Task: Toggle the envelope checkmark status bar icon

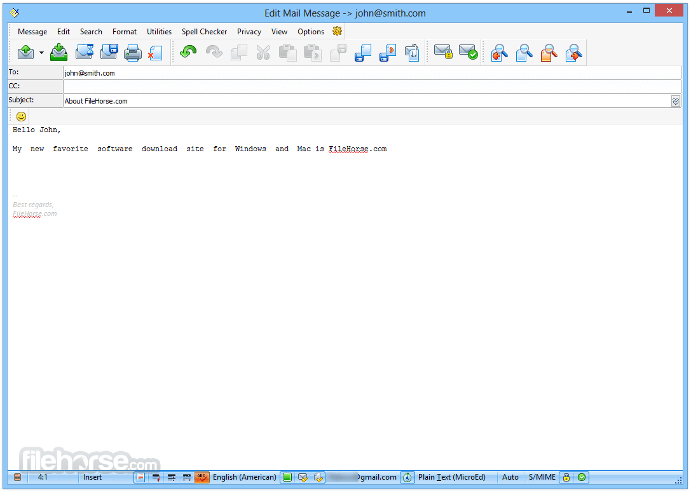Action: 303,477
